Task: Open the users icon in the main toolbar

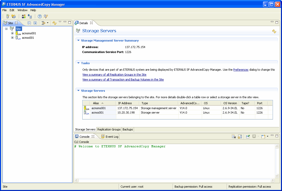Action: [x=24, y=16]
